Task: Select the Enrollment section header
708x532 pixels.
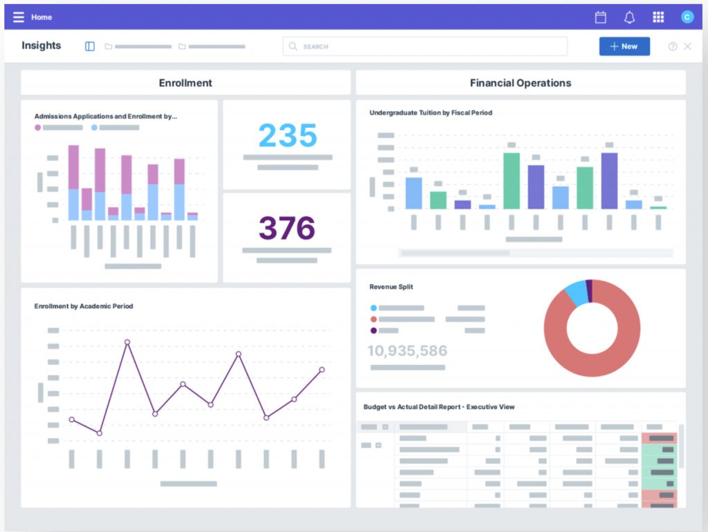Action: 185,83
